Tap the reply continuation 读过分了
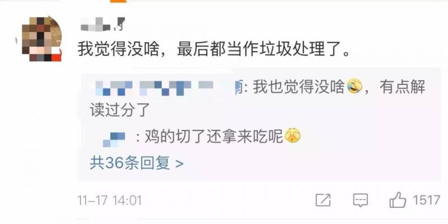Image resolution: width=448 pixels, height=224 pixels. [120, 110]
